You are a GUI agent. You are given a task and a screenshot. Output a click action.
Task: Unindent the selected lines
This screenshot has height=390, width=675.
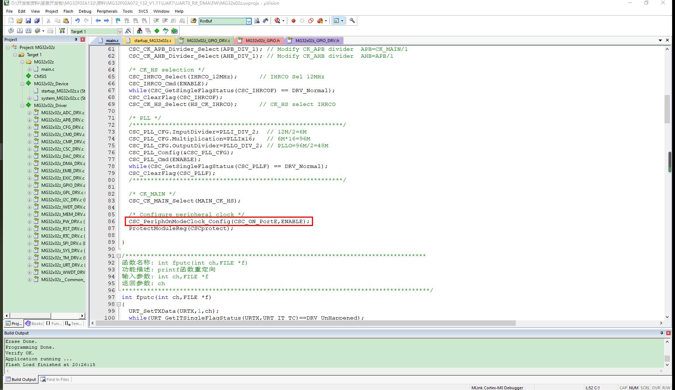click(165, 21)
